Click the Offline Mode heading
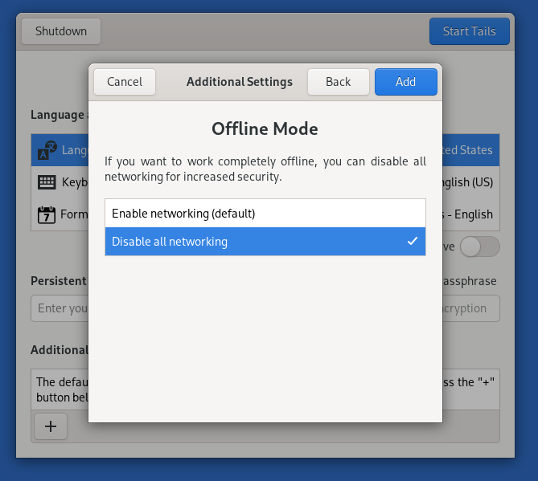Screen dimensions: 538x481 pos(265,128)
